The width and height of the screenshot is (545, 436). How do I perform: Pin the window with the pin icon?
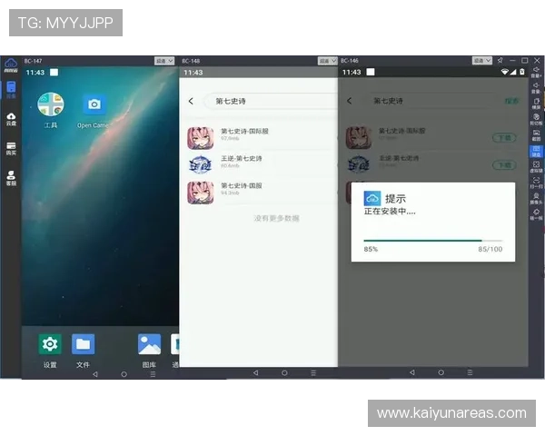pyautogui.click(x=500, y=61)
